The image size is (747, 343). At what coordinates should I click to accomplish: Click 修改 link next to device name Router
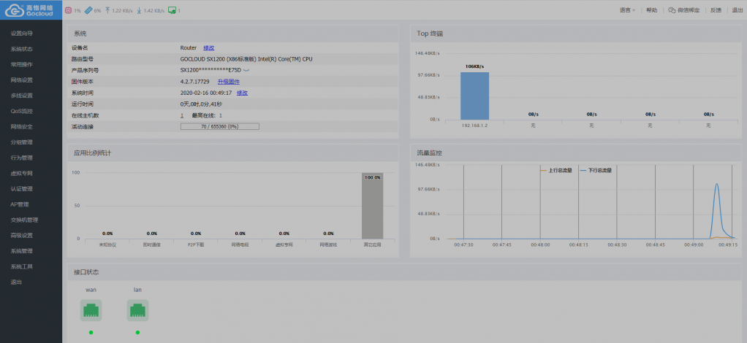[x=208, y=47]
